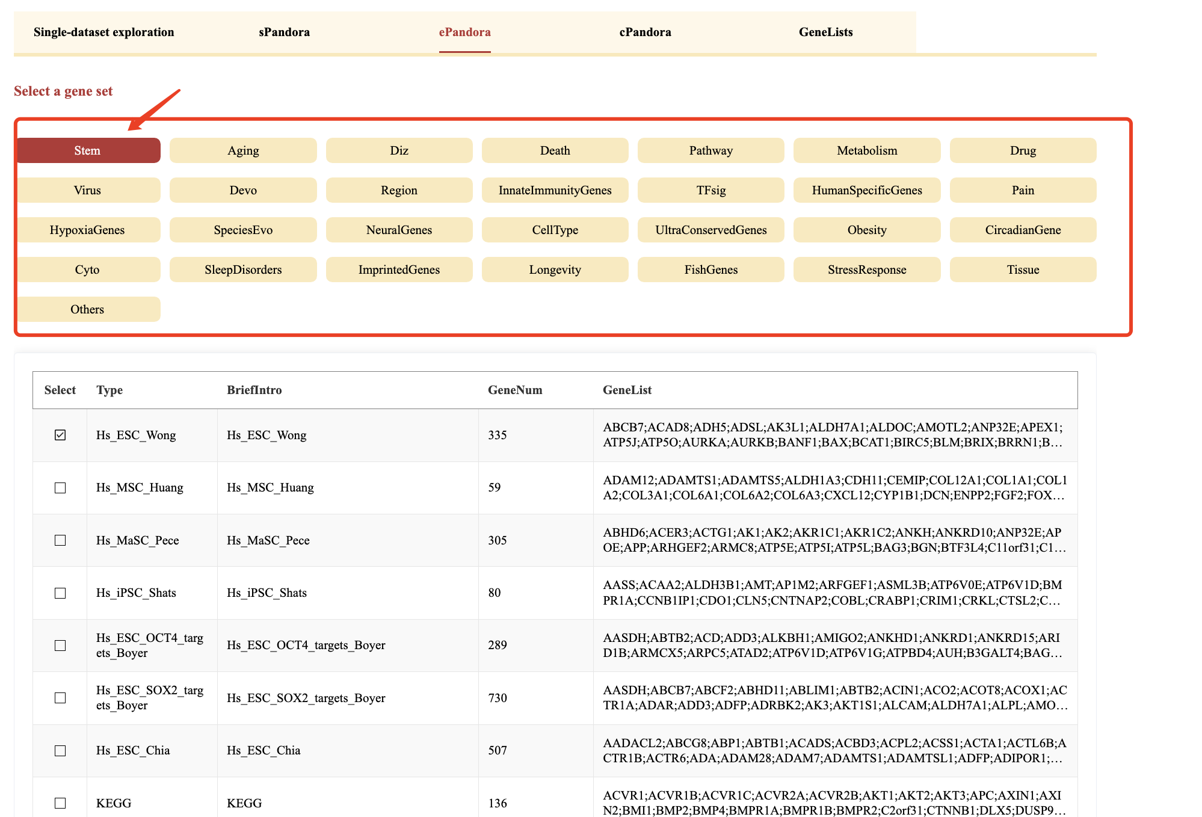Click the GeneNum value 335
This screenshot has width=1202, height=817.
point(498,435)
